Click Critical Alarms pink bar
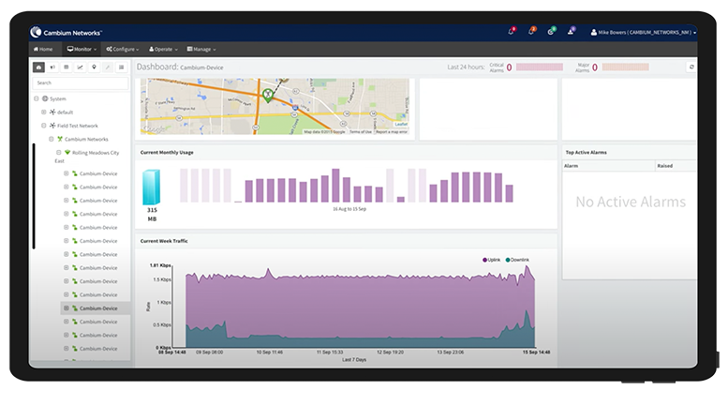The image size is (728, 405). [539, 67]
